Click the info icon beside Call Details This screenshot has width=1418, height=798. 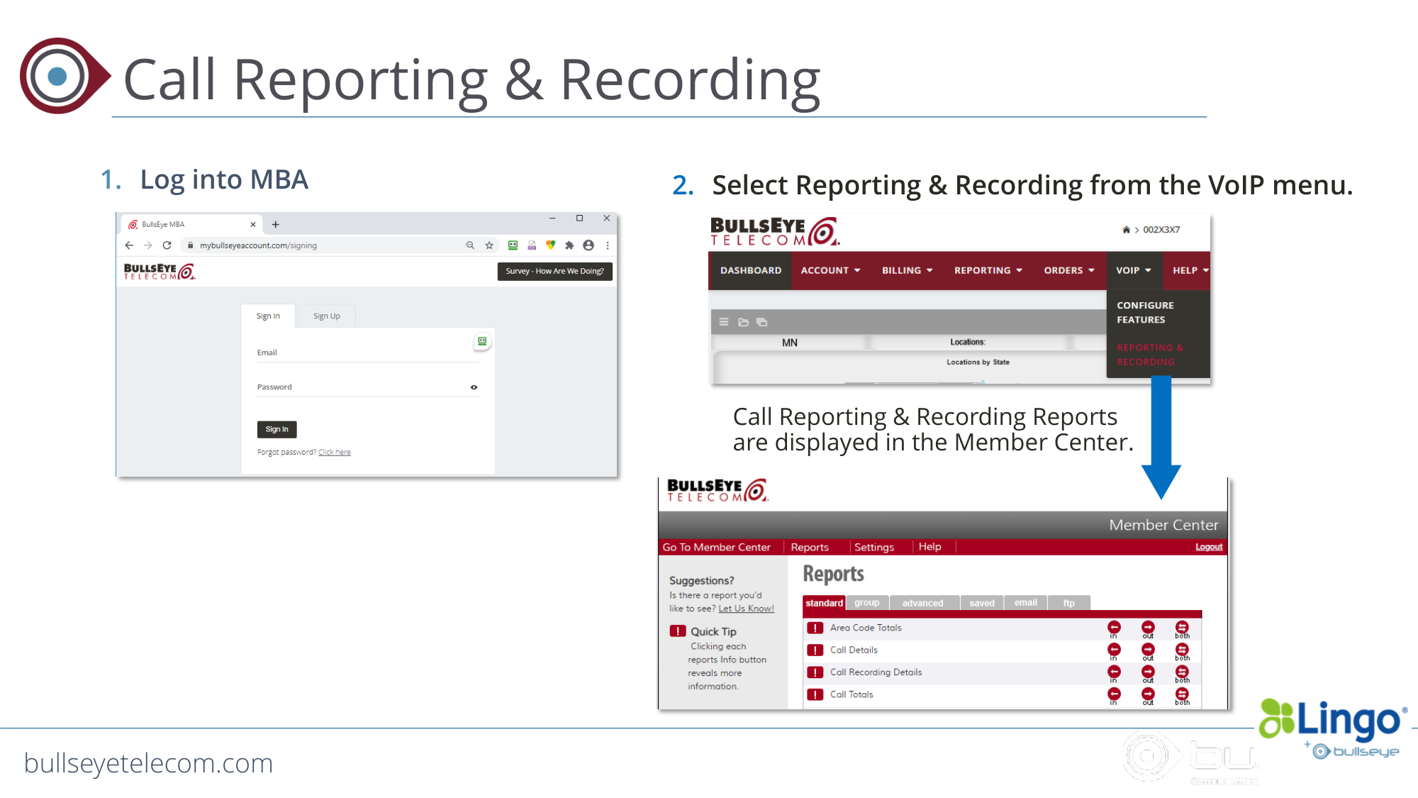click(815, 650)
